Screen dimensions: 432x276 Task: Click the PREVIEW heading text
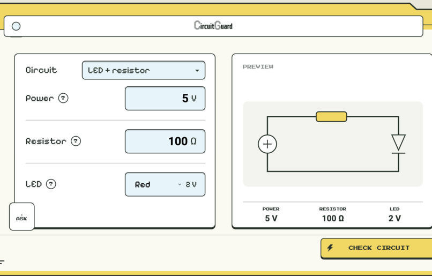(x=258, y=66)
